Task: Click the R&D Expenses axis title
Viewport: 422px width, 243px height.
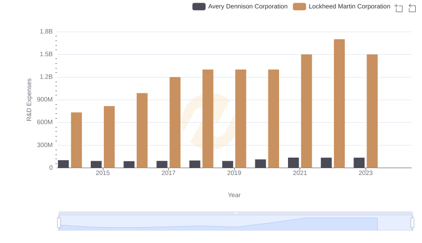Action: click(x=29, y=100)
